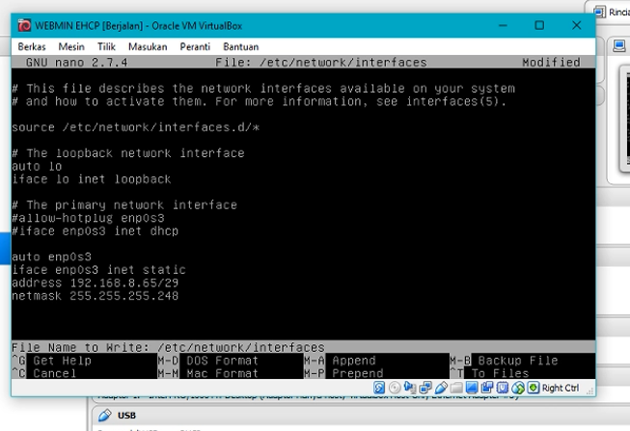This screenshot has width=630, height=431.
Task: Click the VirtualBox logo in title bar
Action: [x=21, y=24]
